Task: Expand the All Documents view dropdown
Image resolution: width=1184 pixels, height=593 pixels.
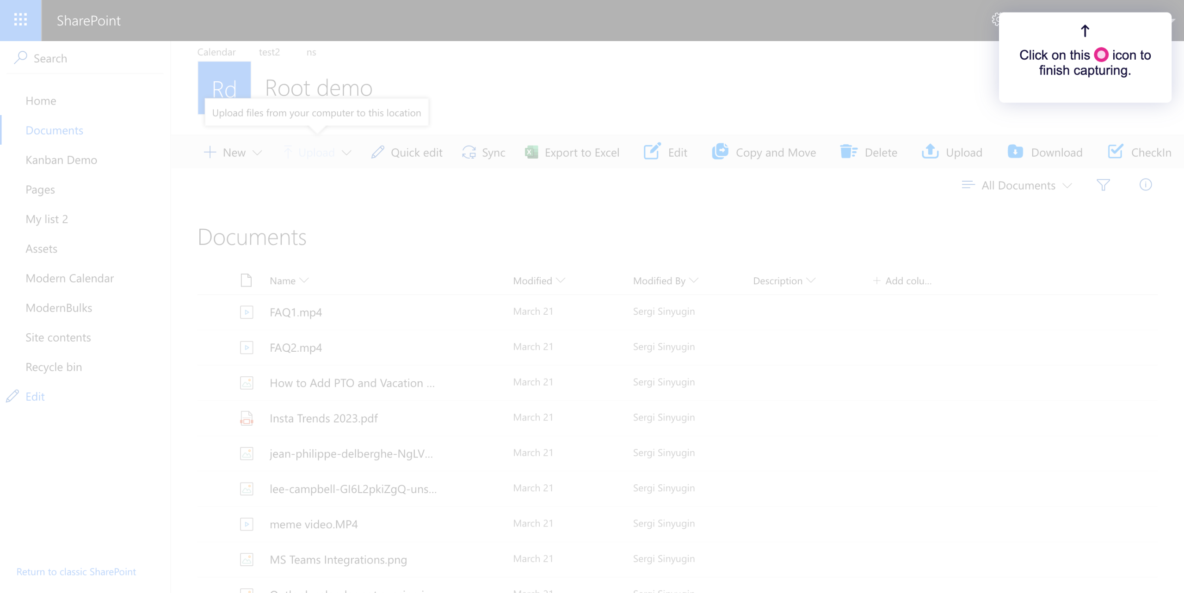Action: 1017,185
